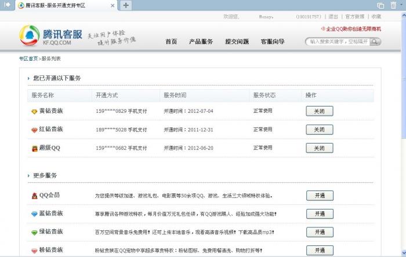The image size is (406, 257).
Task: Click the Tencent Customer Service penguin logo
Action: pos(29,36)
